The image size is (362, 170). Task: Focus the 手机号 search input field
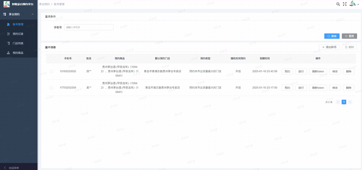89,27
